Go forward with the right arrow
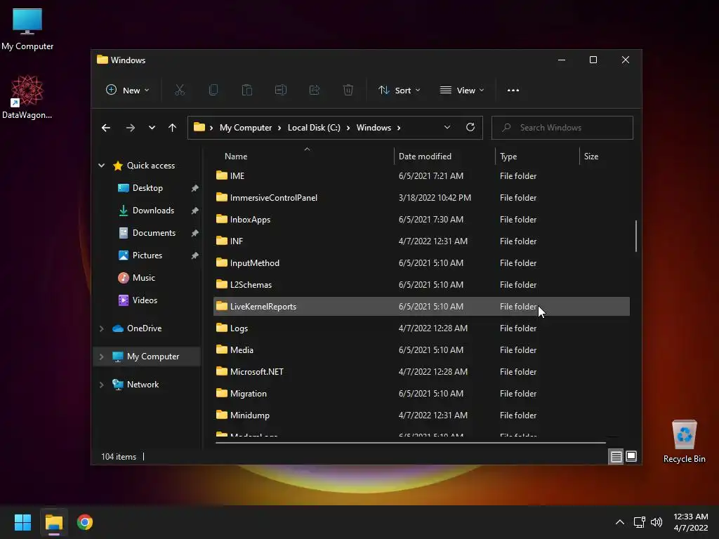Screen dimensions: 719x539 tap(130, 128)
